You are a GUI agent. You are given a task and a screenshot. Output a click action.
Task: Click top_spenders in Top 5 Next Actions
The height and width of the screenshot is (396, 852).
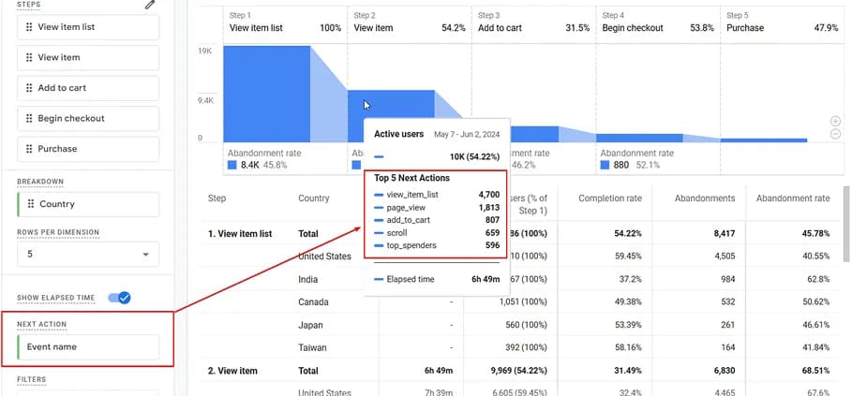(411, 245)
